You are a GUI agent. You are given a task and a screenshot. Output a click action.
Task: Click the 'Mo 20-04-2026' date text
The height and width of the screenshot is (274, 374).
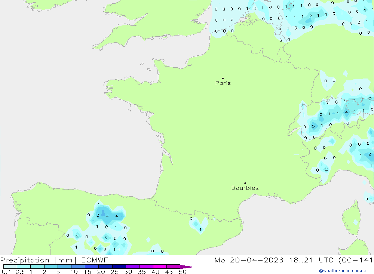[249, 260]
